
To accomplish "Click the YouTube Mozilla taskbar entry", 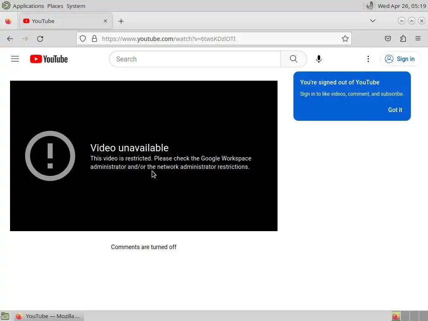I will click(49, 316).
